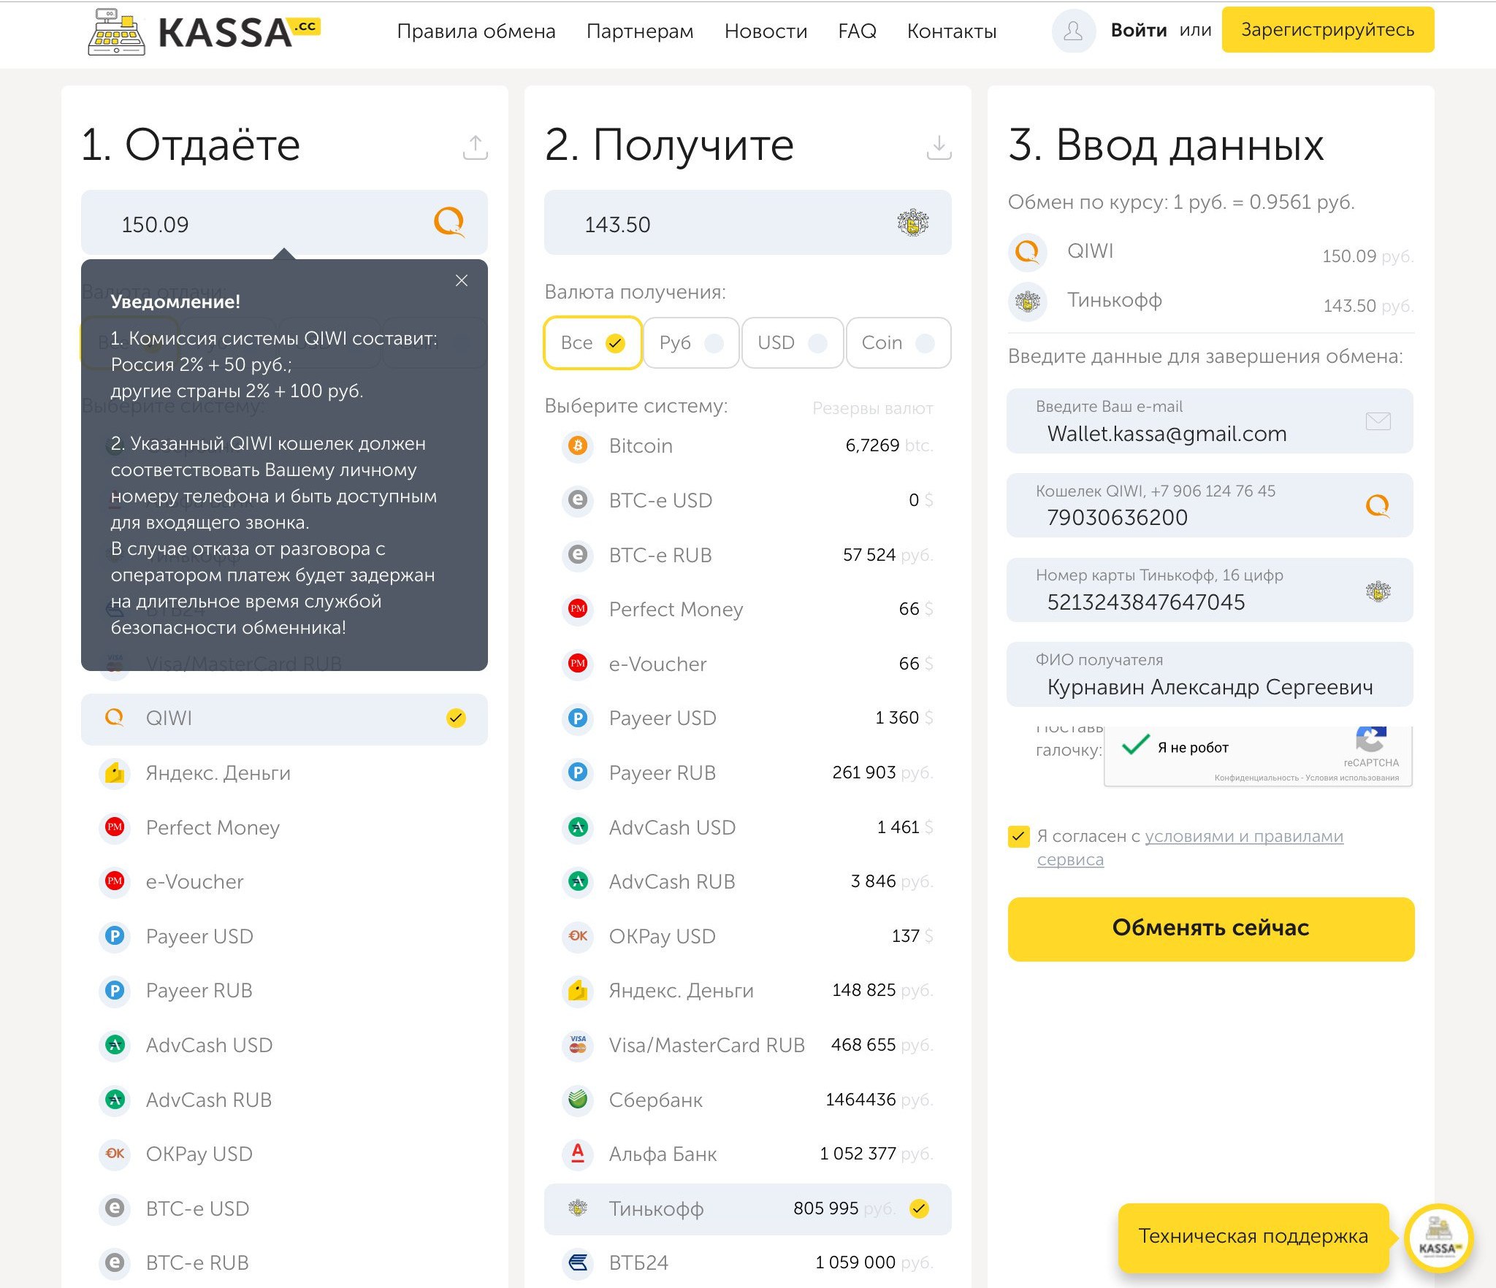
Task: Click the give amount field showing 150.09
Action: pyautogui.click(x=284, y=223)
